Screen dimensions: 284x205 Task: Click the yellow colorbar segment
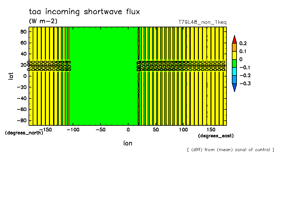234,55
